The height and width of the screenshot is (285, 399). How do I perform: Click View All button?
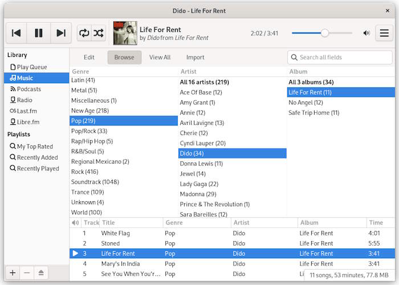click(x=160, y=57)
